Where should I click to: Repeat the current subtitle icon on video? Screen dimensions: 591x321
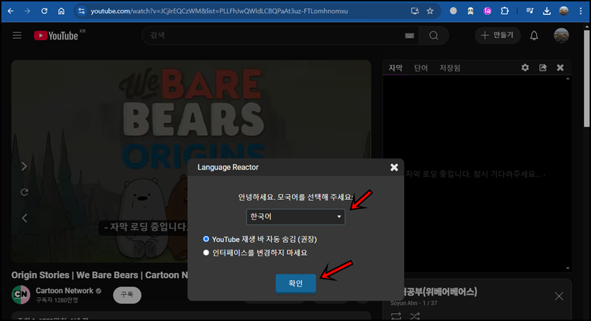click(x=24, y=192)
